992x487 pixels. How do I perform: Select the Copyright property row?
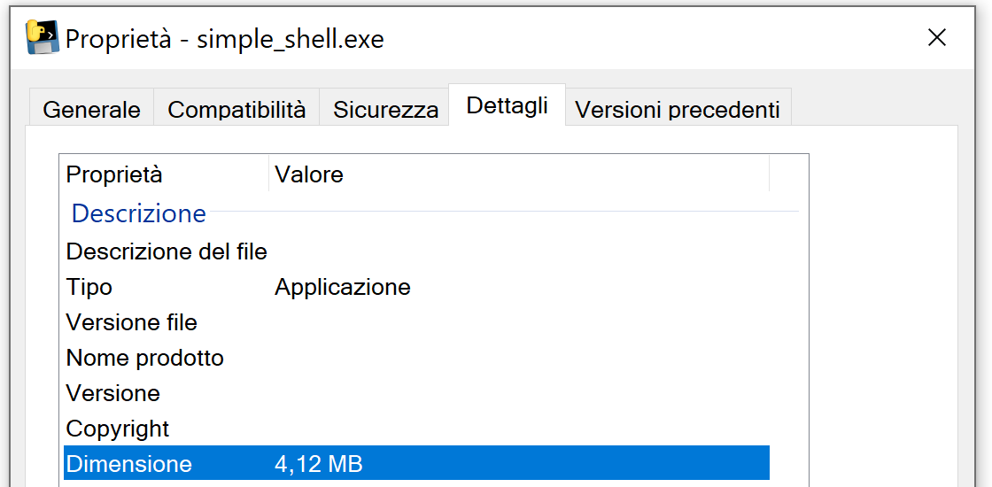pos(118,429)
